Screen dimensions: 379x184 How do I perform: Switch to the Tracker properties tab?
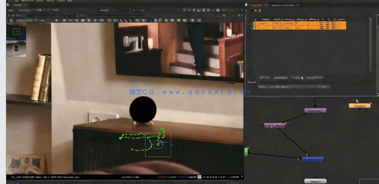click(256, 5)
